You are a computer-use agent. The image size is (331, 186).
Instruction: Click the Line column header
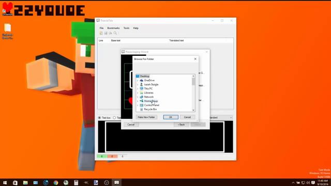[x=101, y=40]
